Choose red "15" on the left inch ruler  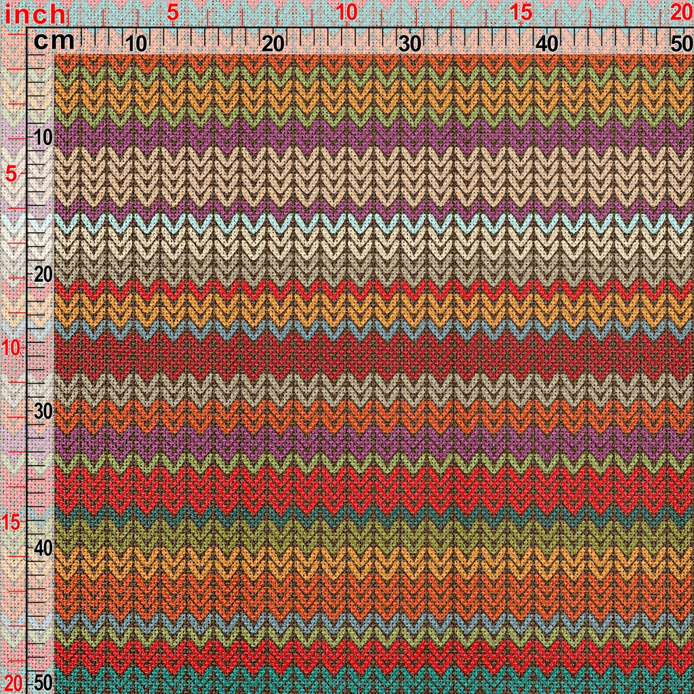point(12,523)
